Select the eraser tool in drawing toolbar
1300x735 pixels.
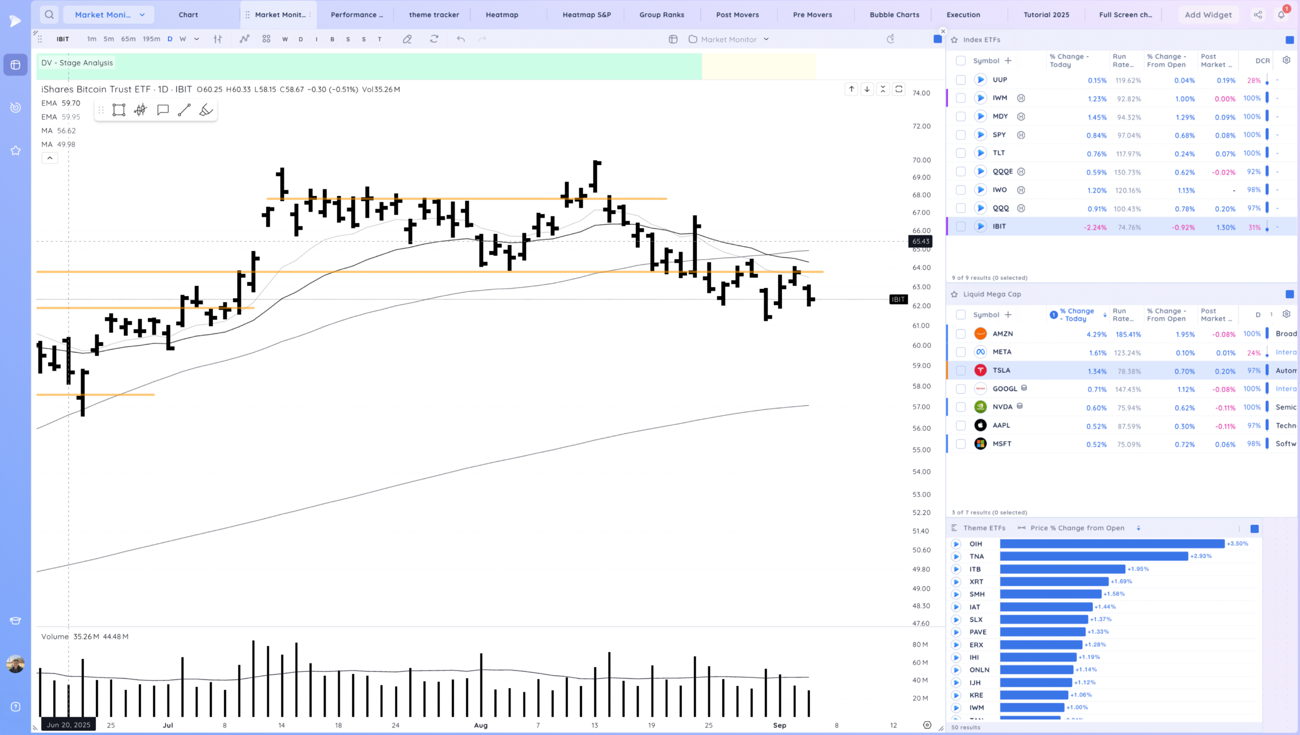[206, 110]
